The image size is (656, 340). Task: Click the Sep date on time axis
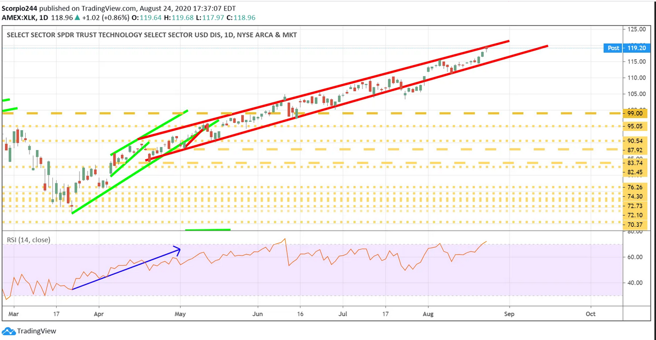(x=510, y=314)
